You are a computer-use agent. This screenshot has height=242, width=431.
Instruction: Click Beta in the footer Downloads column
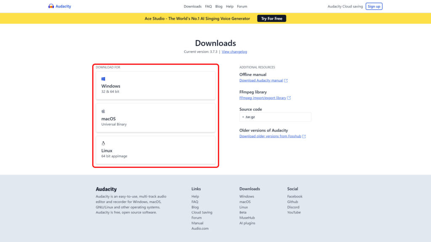(x=243, y=212)
